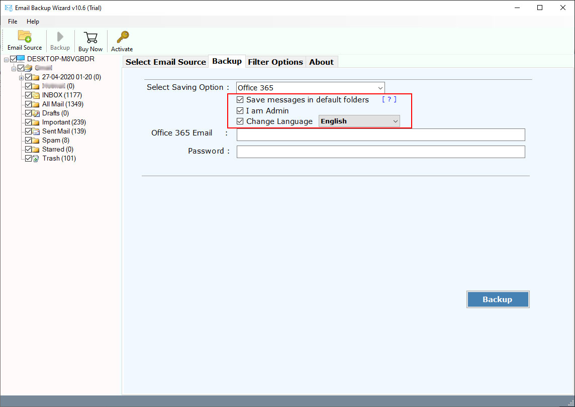This screenshot has height=407, width=575.
Task: Toggle the I am Admin checkbox
Action: point(240,110)
